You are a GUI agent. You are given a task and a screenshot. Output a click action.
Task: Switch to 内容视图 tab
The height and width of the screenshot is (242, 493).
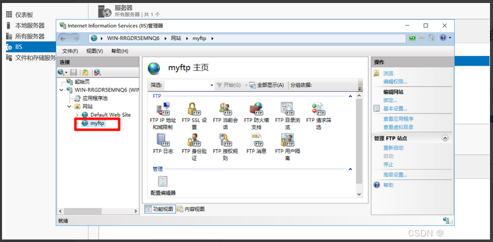click(x=191, y=209)
